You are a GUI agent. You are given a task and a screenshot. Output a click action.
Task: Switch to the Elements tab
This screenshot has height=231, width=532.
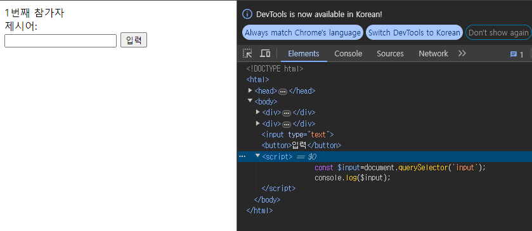click(x=304, y=54)
